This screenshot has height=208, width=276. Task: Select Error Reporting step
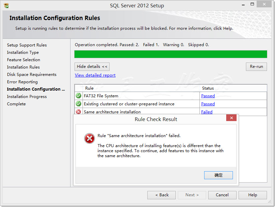pyautogui.click(x=22, y=82)
